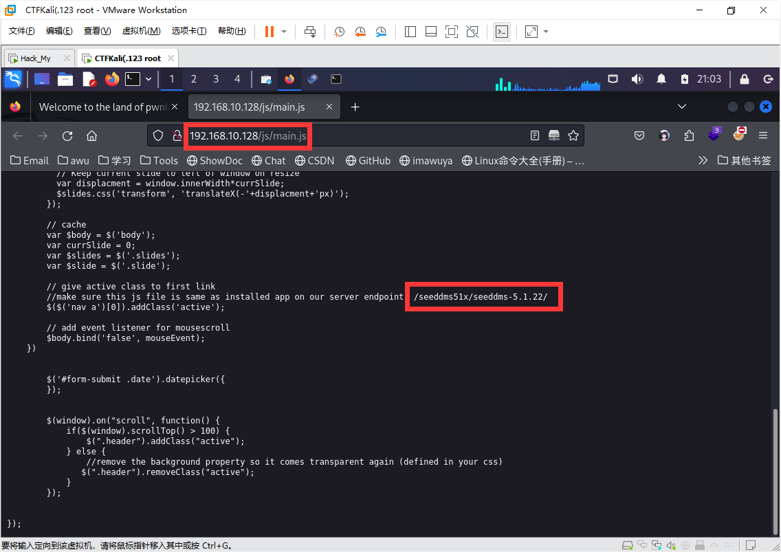Open a new Firefox tab
The height and width of the screenshot is (552, 781).
tap(355, 107)
